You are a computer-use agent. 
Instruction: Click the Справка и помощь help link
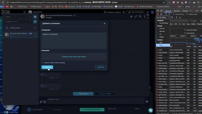(112, 12)
